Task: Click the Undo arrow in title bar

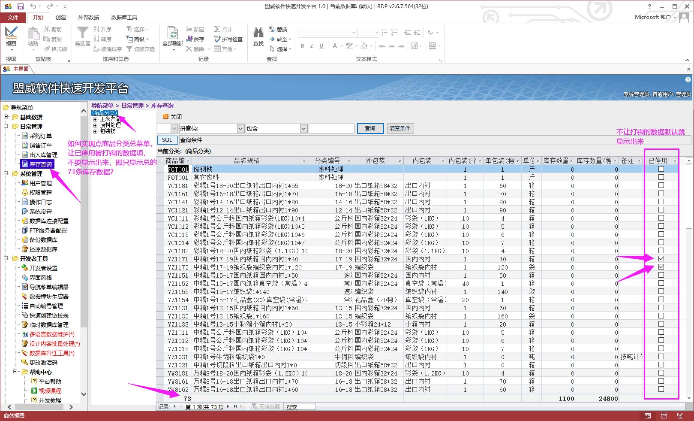Action: (x=33, y=6)
